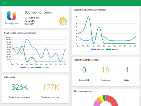This screenshot has height=106, width=141.
Task: Toggle Anno 2017 legend in Produttività chart
Action: [x=112, y=49]
